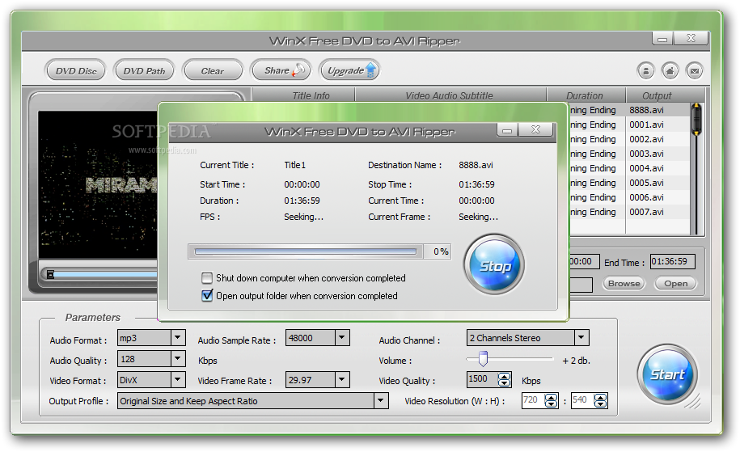Expand the Audio Quality 128 dropdown
This screenshot has width=740, height=452.
(x=177, y=359)
